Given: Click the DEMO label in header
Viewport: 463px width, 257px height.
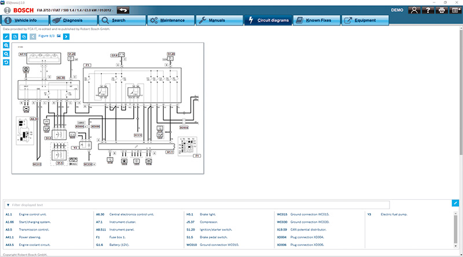Looking at the screenshot, I should (397, 10).
